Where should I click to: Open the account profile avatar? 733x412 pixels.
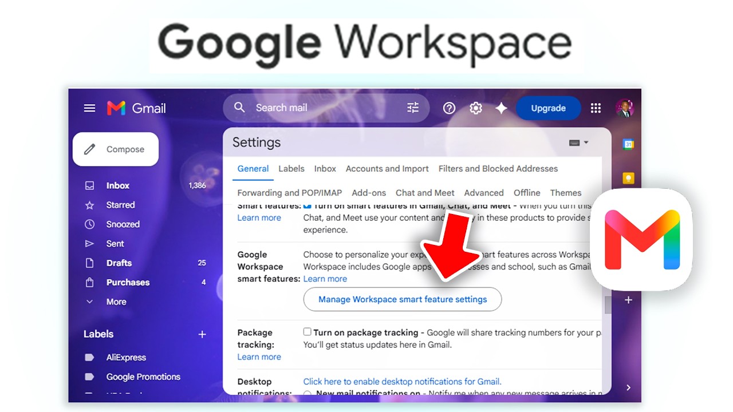point(624,108)
